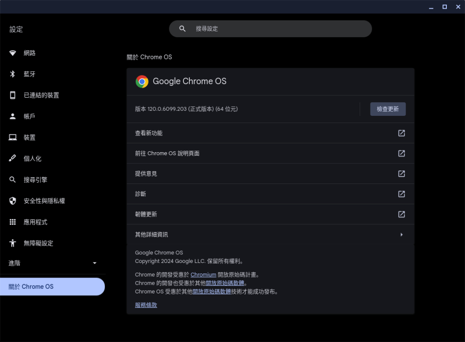Open the 服務條款 link
465x342 pixels.
click(146, 305)
